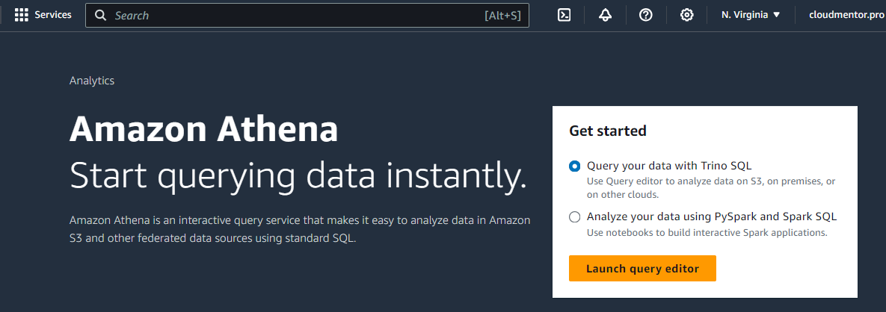The width and height of the screenshot is (886, 312).
Task: Open the settings gear icon
Action: (686, 15)
